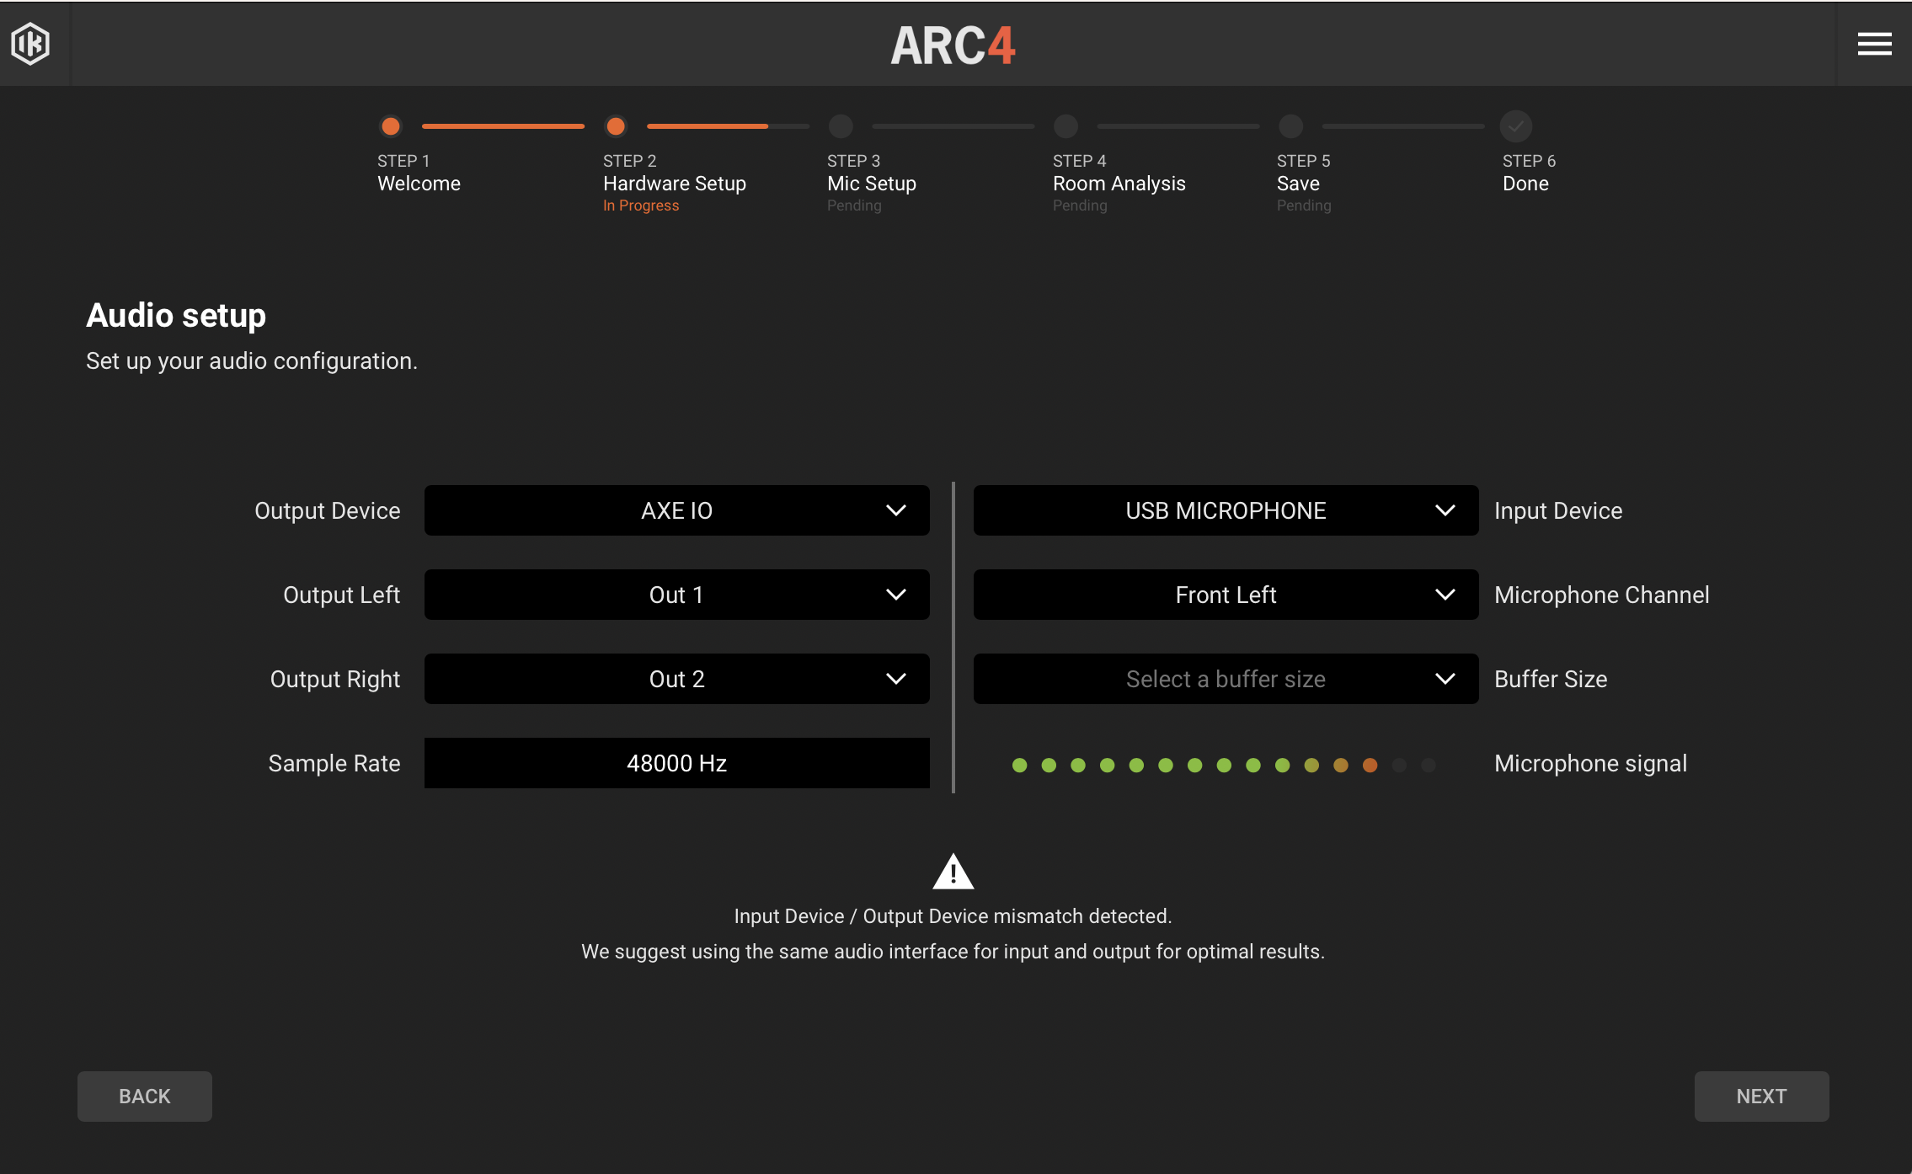Click the mismatch detected warning message
Screen dimensions: 1912x1174
click(x=953, y=916)
